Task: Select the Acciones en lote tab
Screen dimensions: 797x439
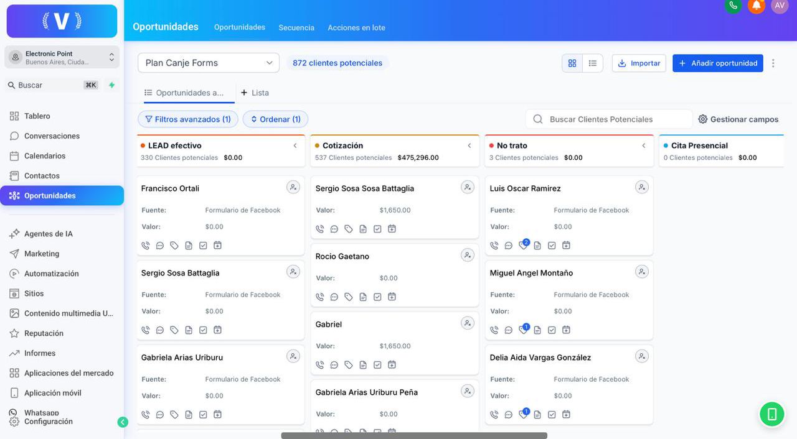Action: click(x=357, y=28)
